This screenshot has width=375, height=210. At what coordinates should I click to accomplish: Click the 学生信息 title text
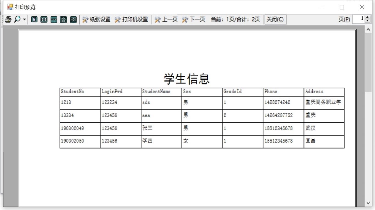pyautogui.click(x=187, y=79)
